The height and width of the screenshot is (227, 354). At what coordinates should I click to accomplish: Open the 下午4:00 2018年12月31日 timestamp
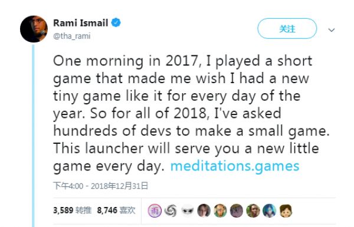pos(100,186)
